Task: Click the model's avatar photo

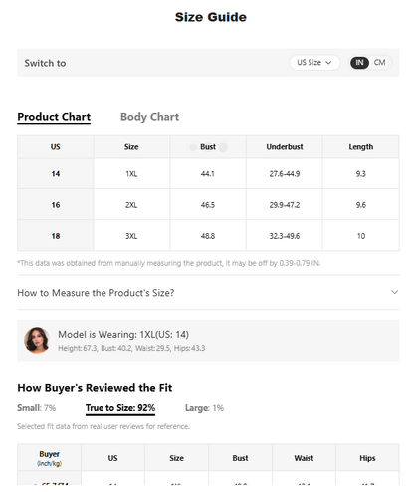Action: pyautogui.click(x=37, y=340)
